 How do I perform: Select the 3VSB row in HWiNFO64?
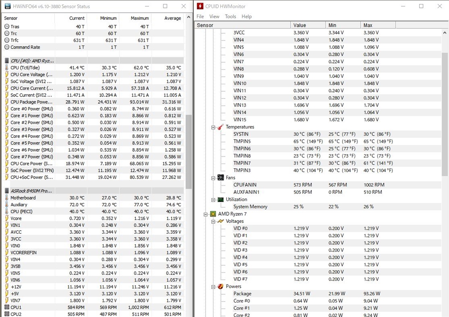[93, 266]
